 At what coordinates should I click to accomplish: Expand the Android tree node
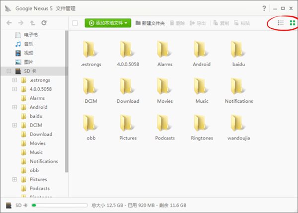(x=14, y=107)
